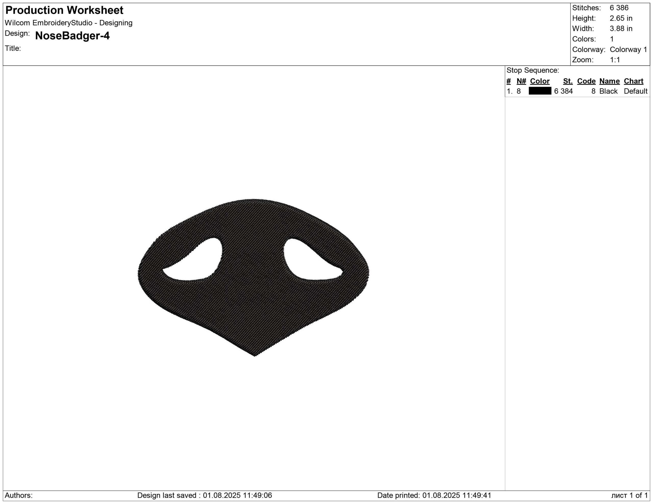Click the Stop Sequence label
The width and height of the screenshot is (653, 502).
(x=533, y=71)
